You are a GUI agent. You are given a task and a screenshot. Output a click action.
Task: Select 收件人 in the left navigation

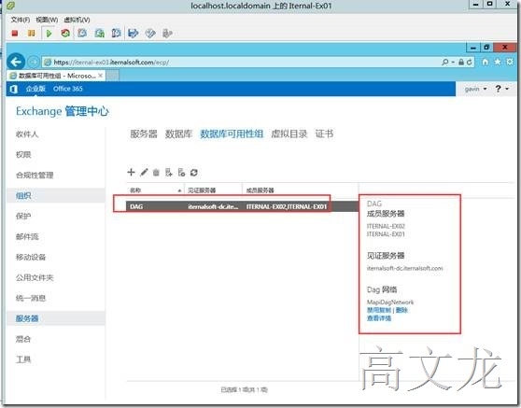click(27, 134)
